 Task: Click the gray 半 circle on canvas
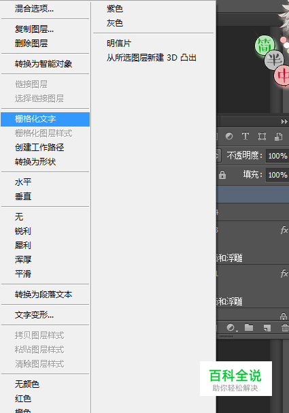pyautogui.click(x=274, y=60)
